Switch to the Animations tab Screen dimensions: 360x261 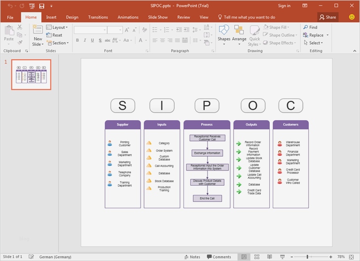128,17
